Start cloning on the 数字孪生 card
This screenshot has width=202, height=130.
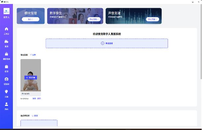(x=94, y=19)
